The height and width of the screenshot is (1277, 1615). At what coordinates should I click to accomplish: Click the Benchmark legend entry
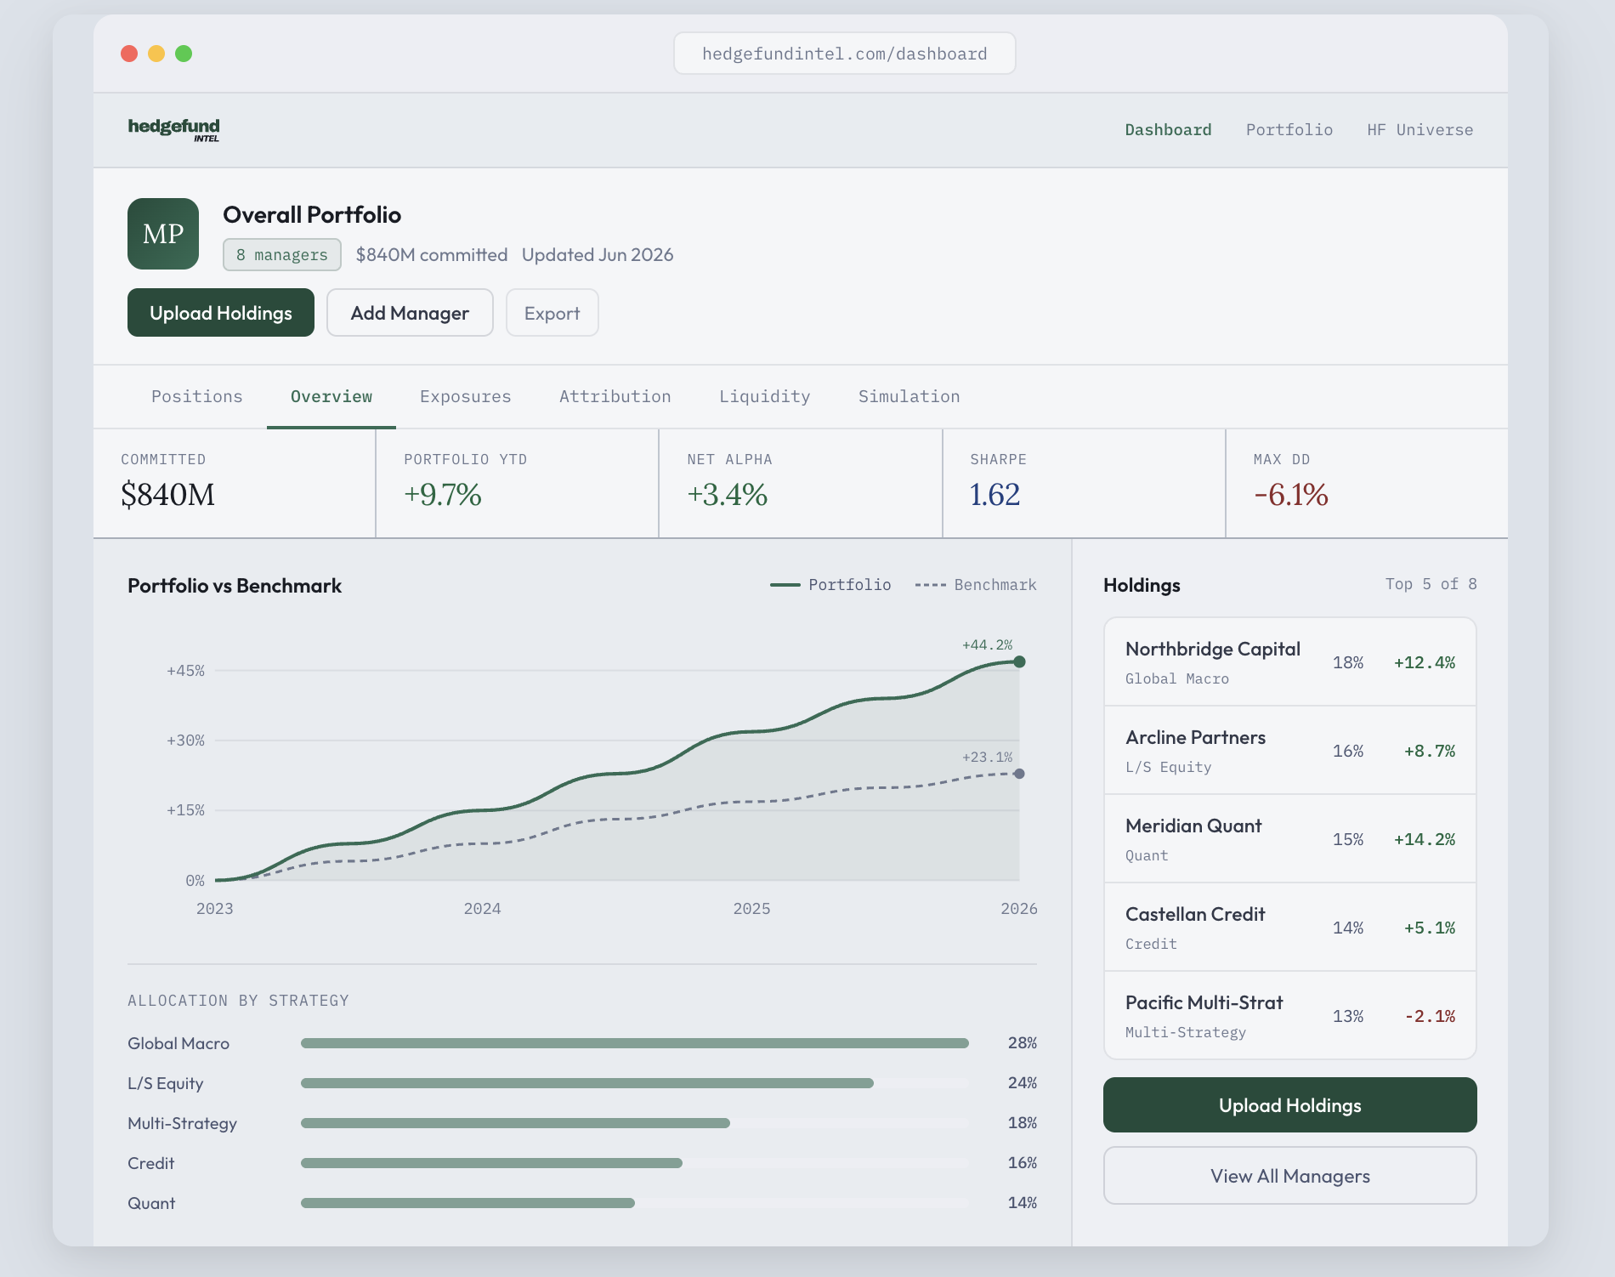976,585
